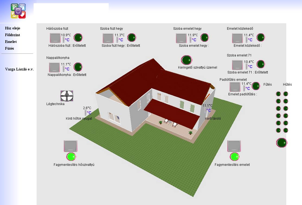
Task: Click the Nappali/konyha thermometer icon
Action: coord(64,69)
